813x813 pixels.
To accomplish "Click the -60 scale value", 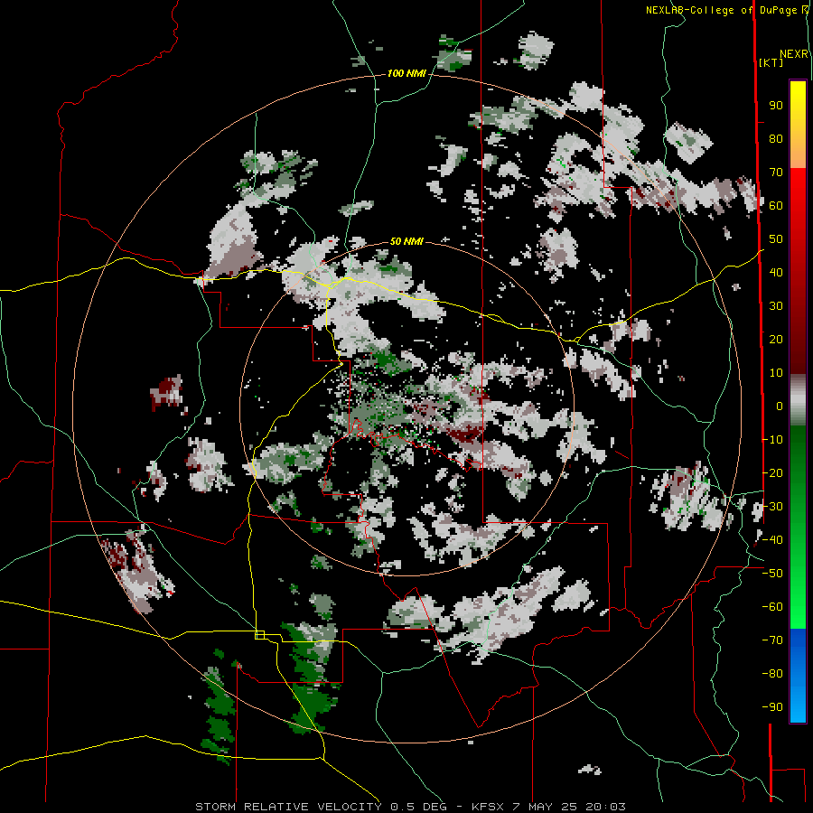I will point(772,607).
